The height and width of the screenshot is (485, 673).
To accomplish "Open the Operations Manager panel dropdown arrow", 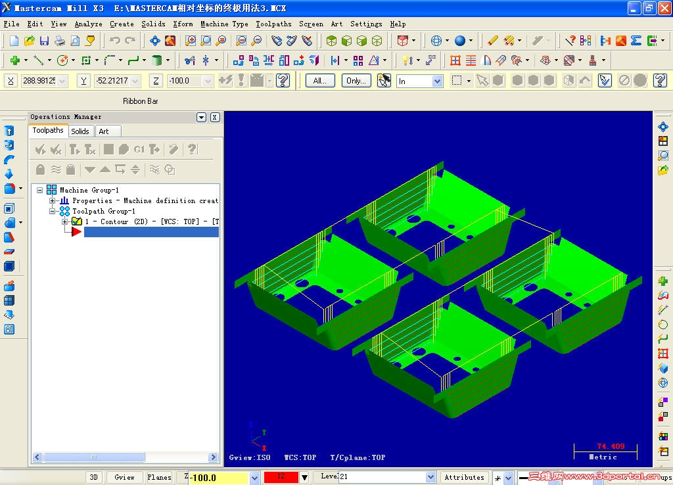I will pyautogui.click(x=201, y=117).
